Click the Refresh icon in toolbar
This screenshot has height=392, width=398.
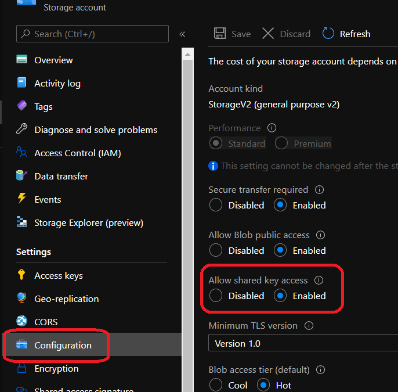328,34
